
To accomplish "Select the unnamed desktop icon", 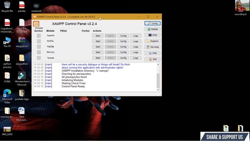I will pyautogui.click(x=36, y=7).
